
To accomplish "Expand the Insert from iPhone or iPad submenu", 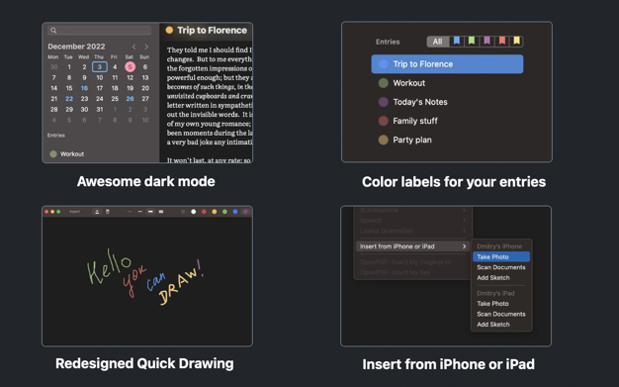I will (x=412, y=246).
